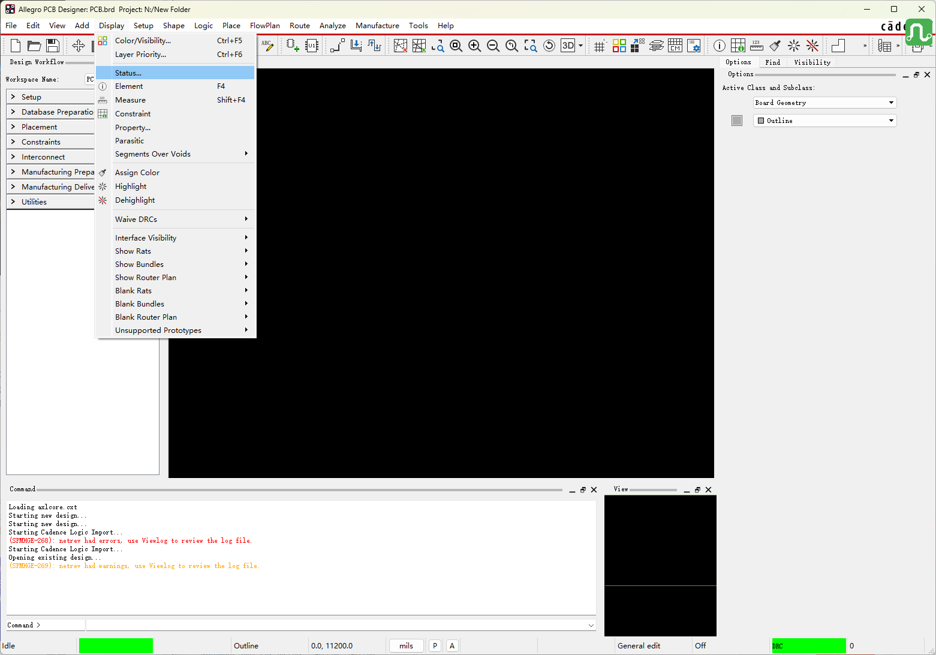
Task: Float the View panel window
Action: point(697,489)
